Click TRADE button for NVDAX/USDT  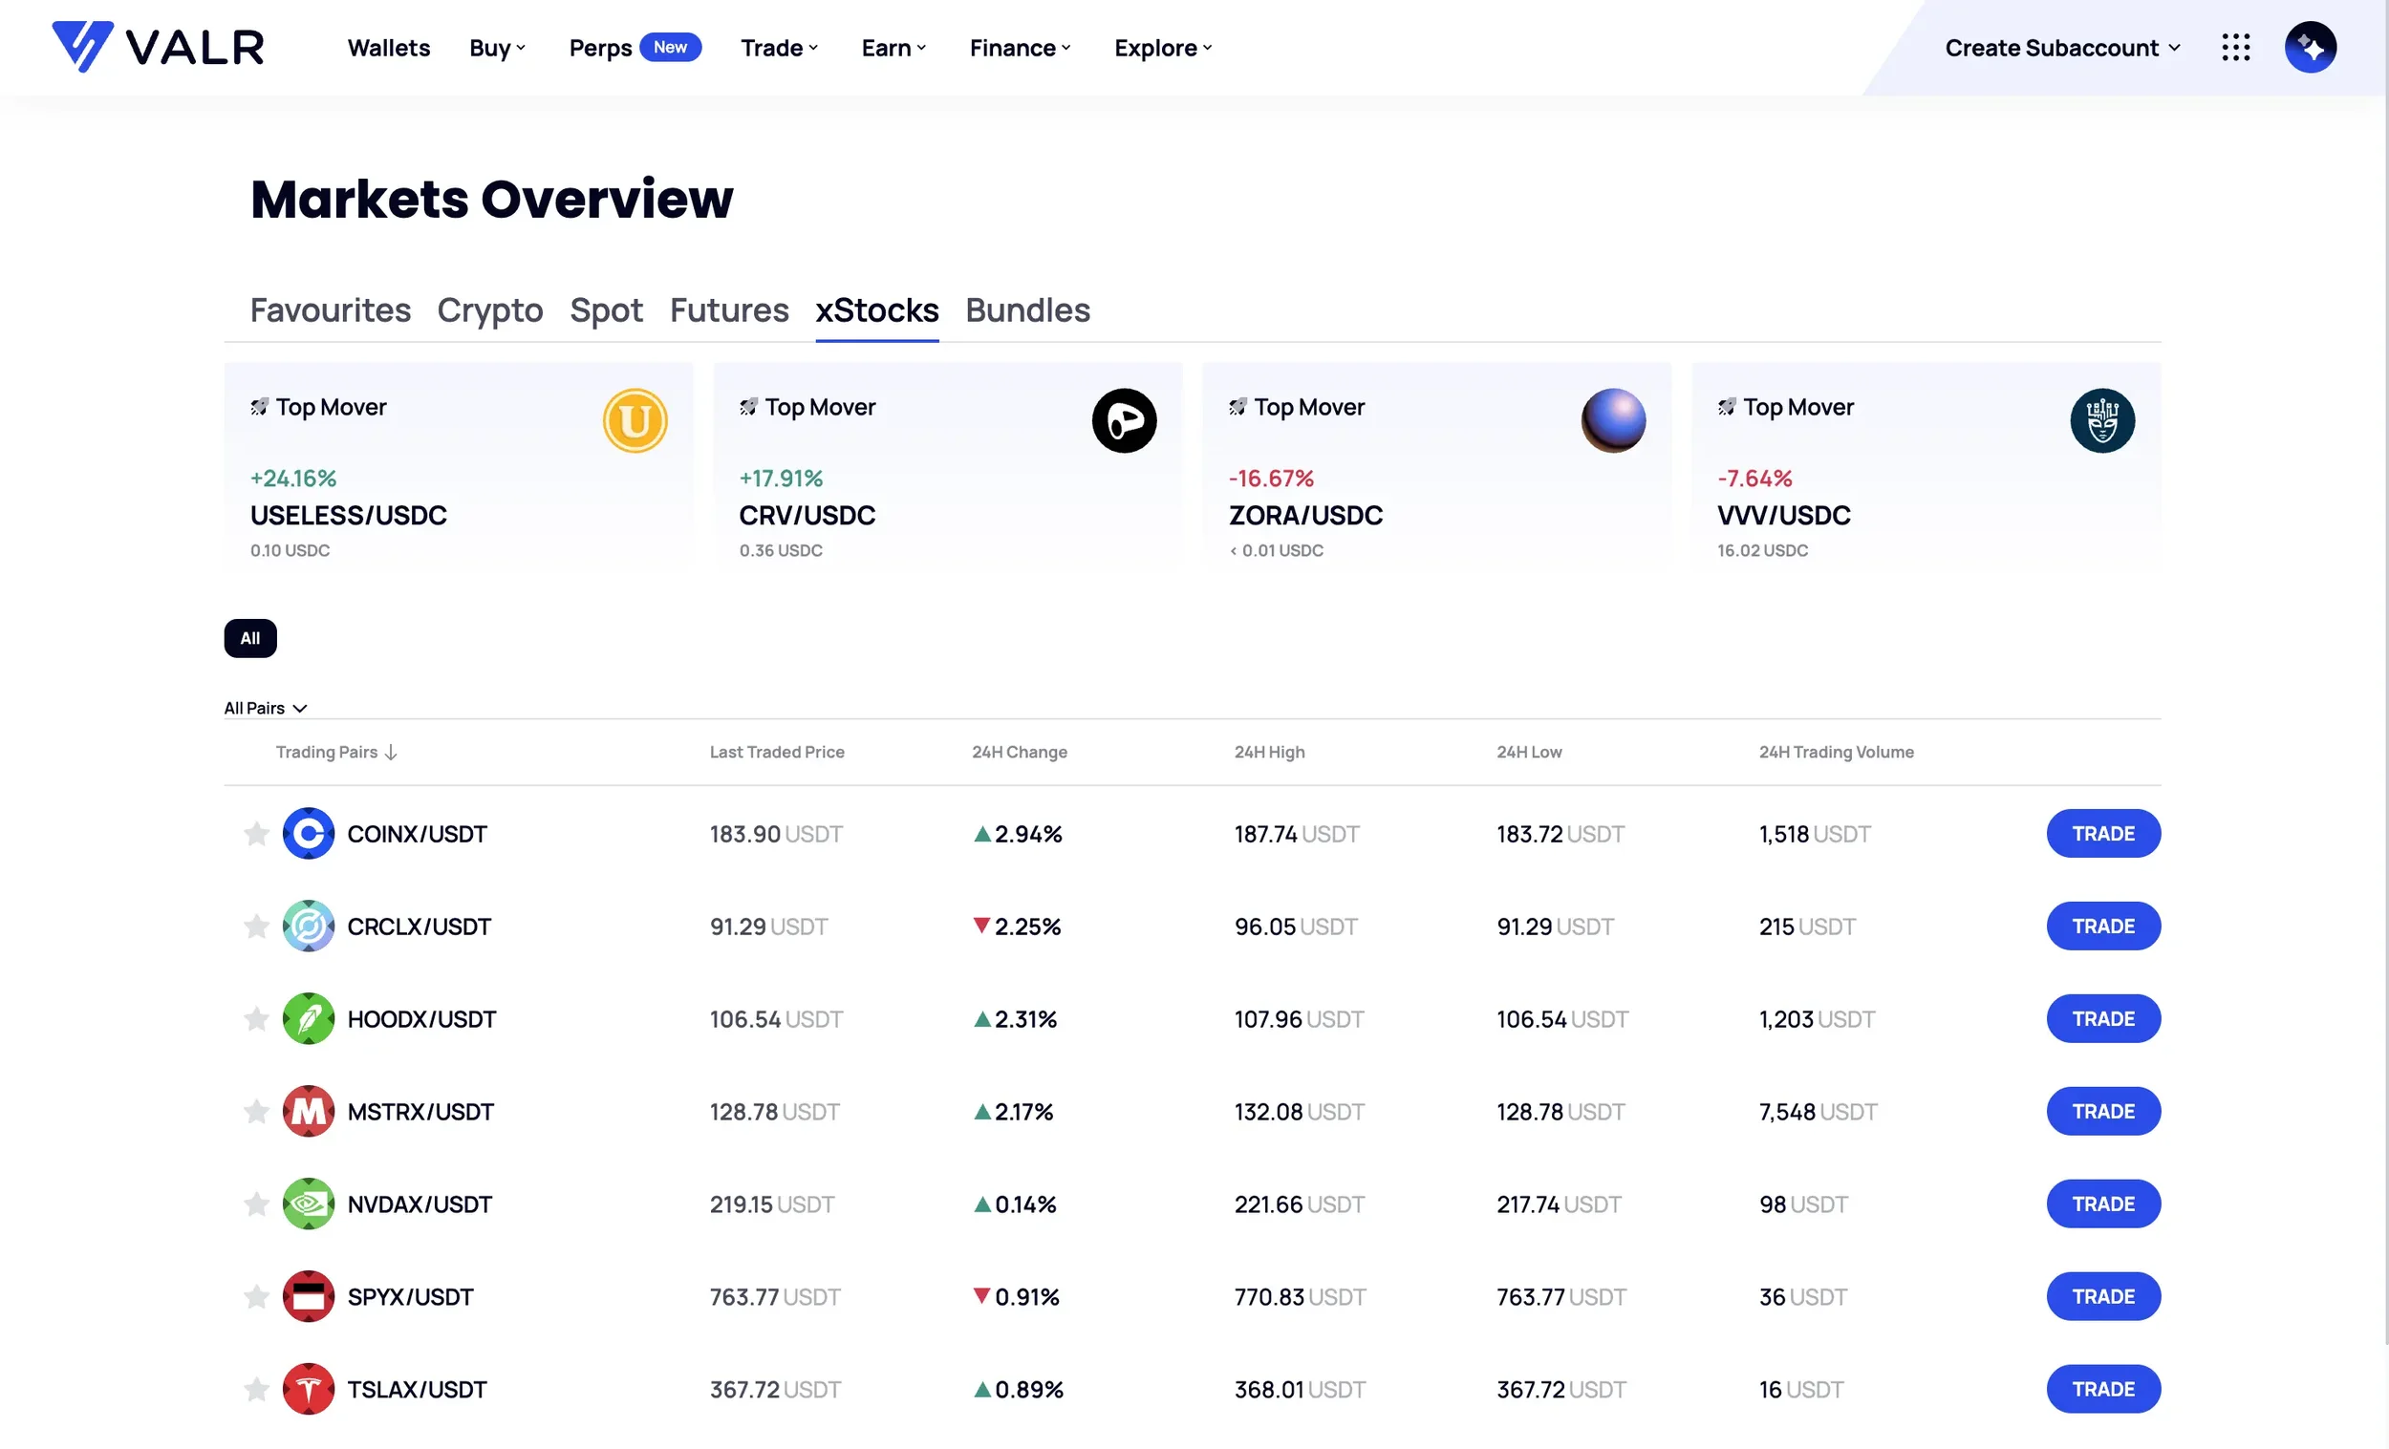coord(2103,1204)
